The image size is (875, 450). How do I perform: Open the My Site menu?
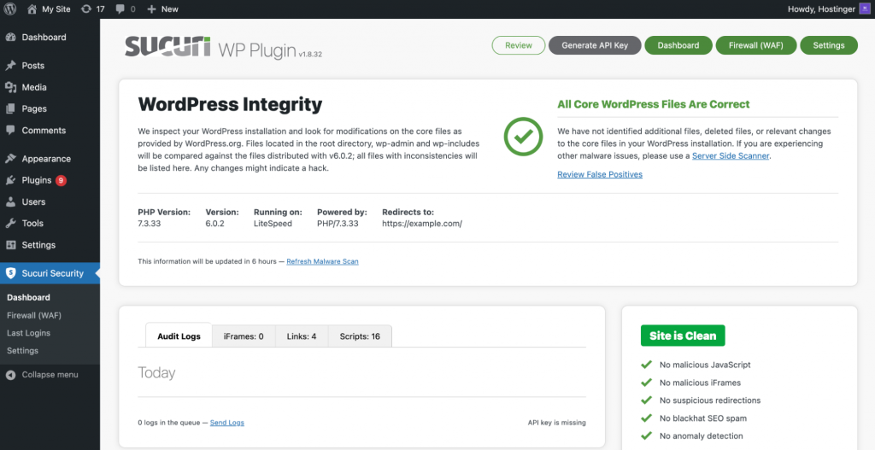tap(50, 9)
